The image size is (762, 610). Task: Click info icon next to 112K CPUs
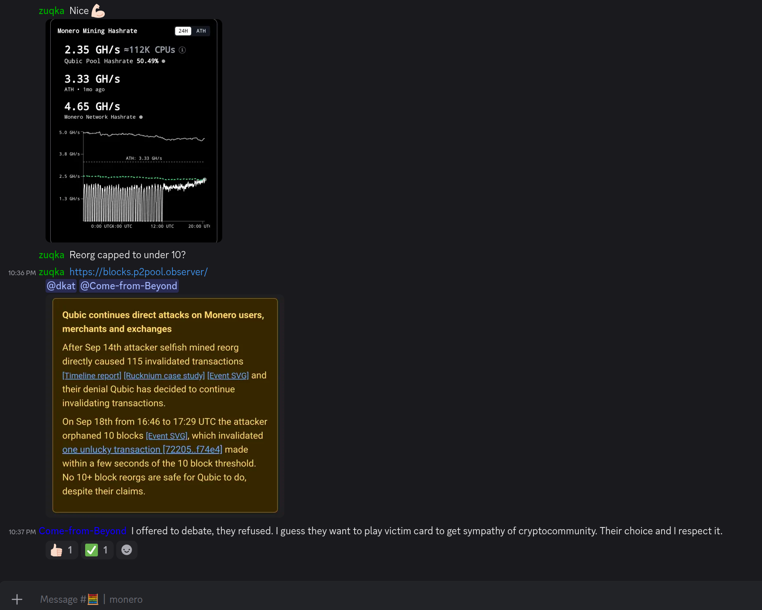(182, 50)
